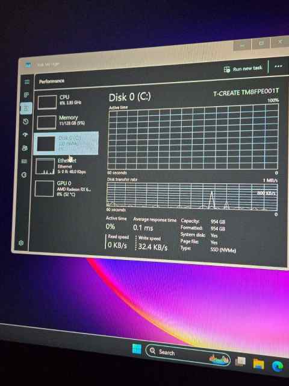
Task: Open the Users page icon
Action: click(25, 148)
